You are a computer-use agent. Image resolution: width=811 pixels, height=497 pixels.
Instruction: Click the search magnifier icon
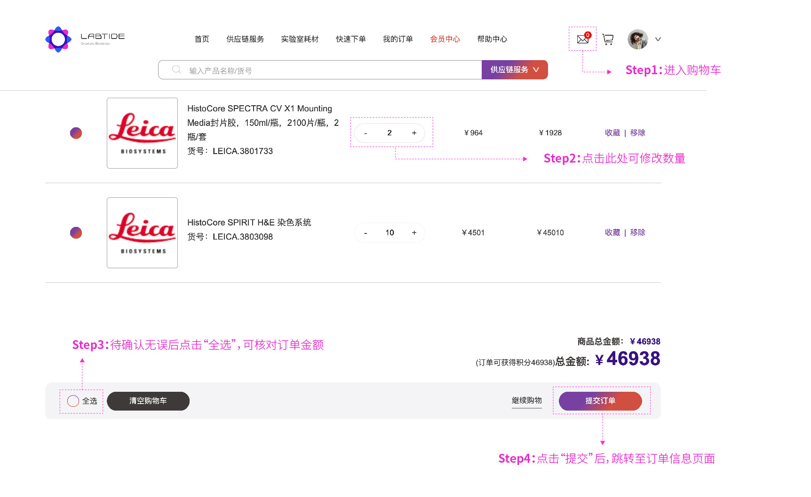[176, 70]
